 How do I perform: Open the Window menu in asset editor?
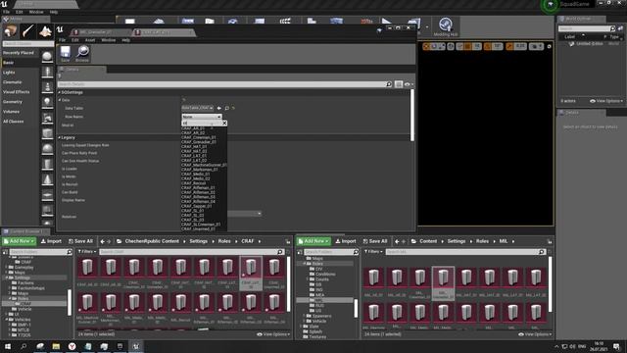tap(109, 40)
